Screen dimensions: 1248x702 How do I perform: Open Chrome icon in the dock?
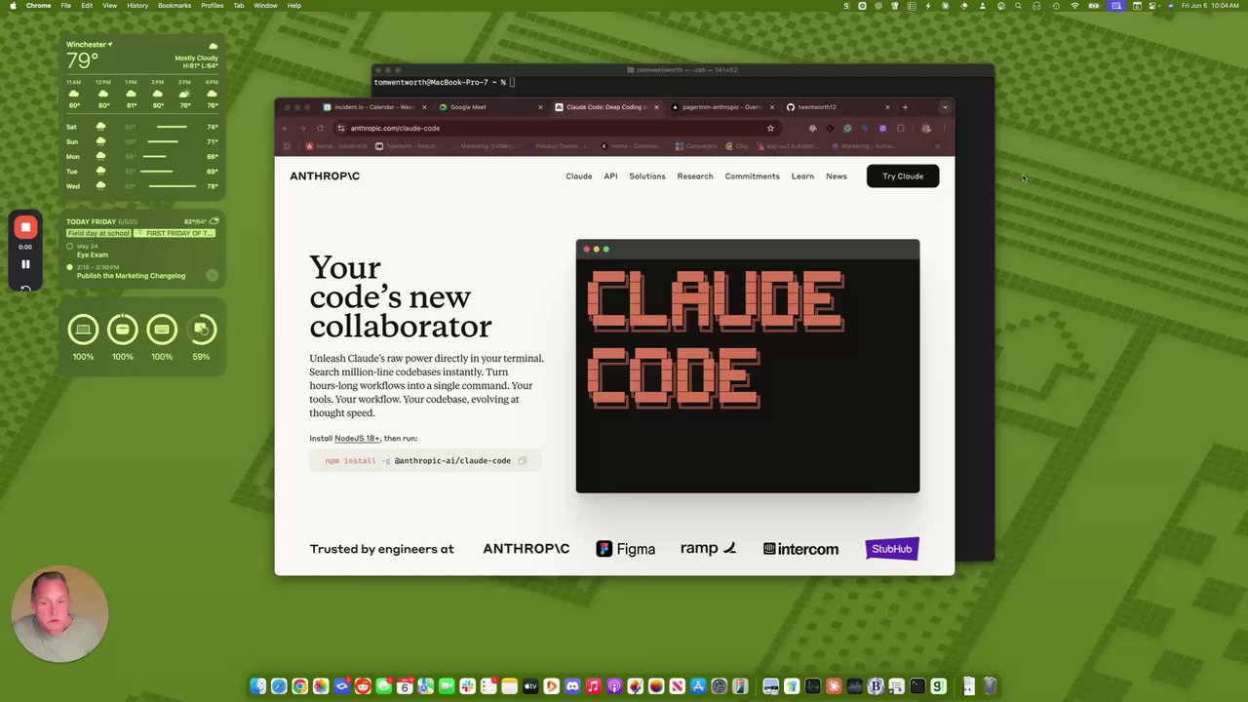point(299,686)
